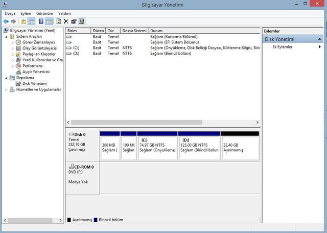Sort by the Düzen column header
327x233 pixels.
click(98, 31)
